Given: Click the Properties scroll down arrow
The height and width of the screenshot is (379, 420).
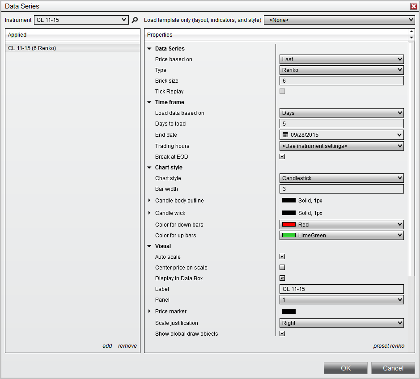Looking at the screenshot, I should (x=412, y=38).
